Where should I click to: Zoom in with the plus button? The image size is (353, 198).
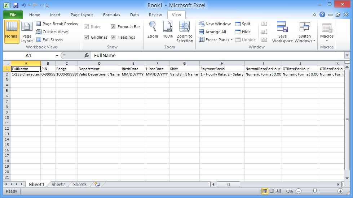(340, 191)
